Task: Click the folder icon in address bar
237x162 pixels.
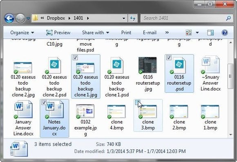Action: (x=35, y=18)
